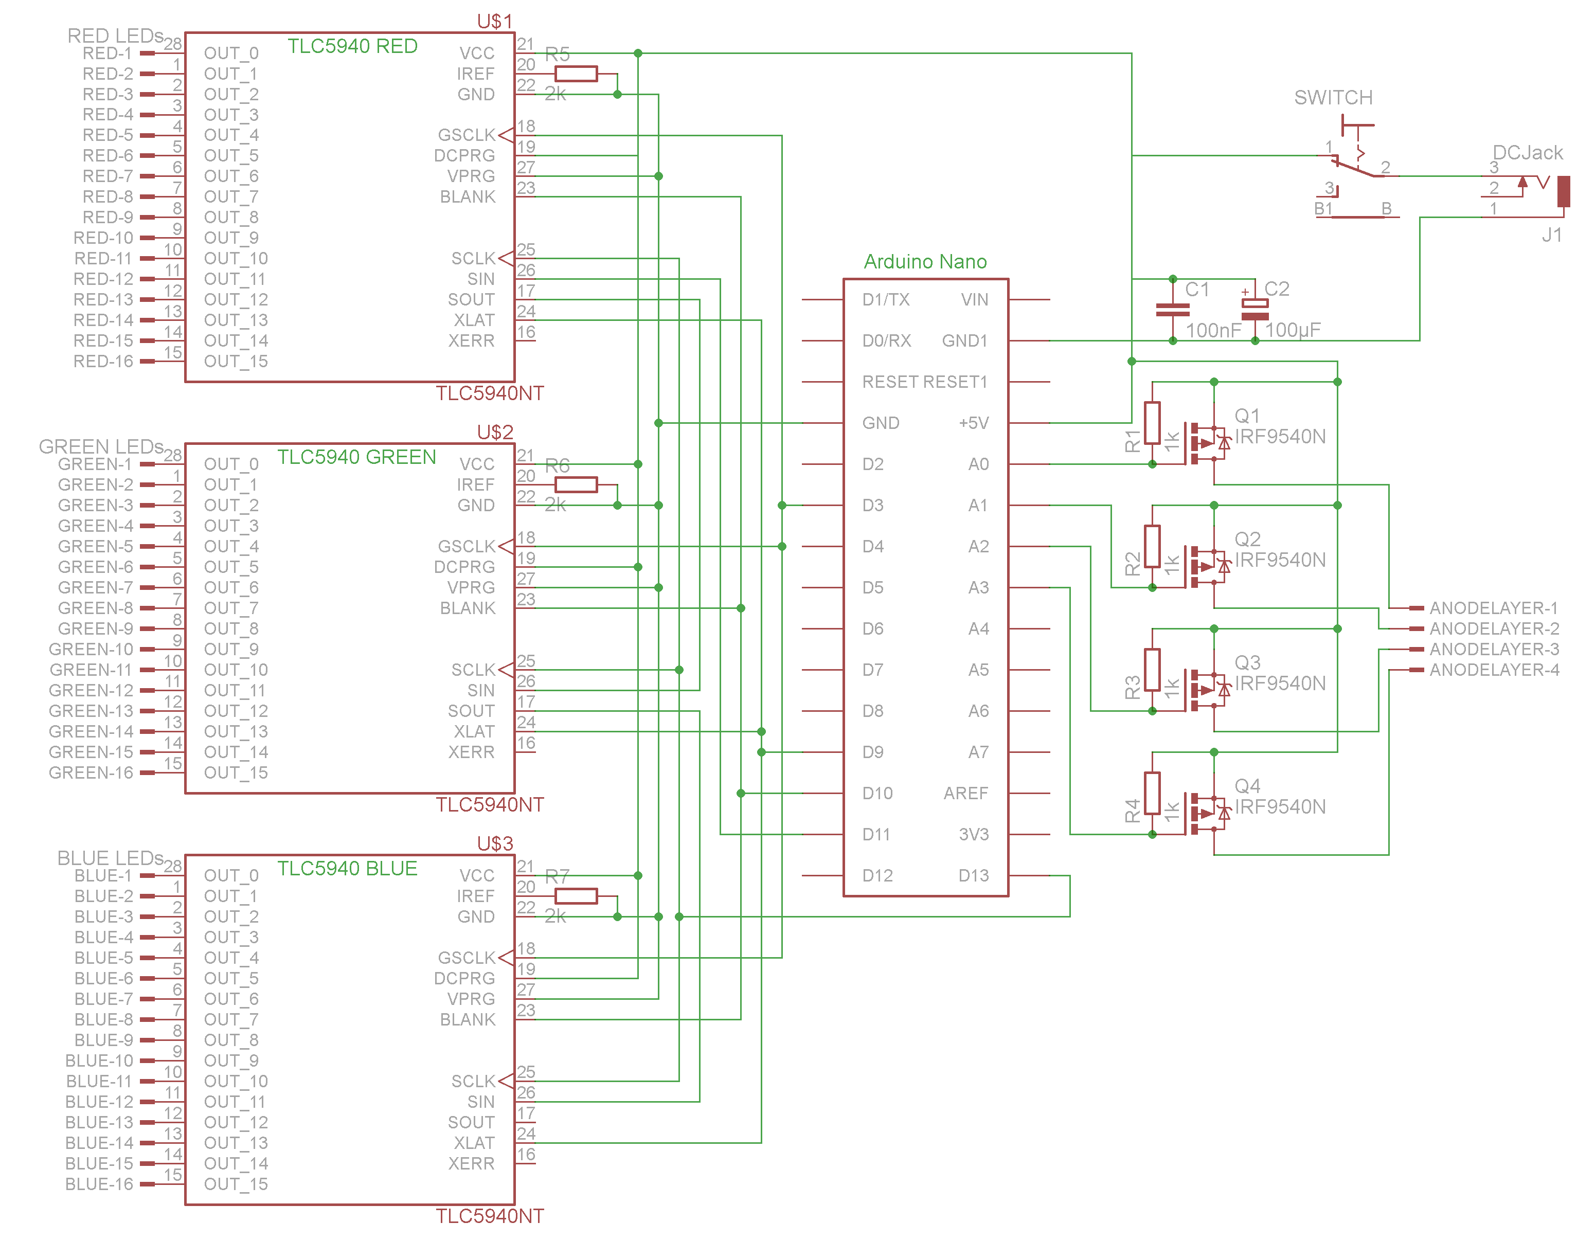Click the wire junction dot at Arduino GND
The width and height of the screenshot is (1595, 1241).
(x=659, y=423)
